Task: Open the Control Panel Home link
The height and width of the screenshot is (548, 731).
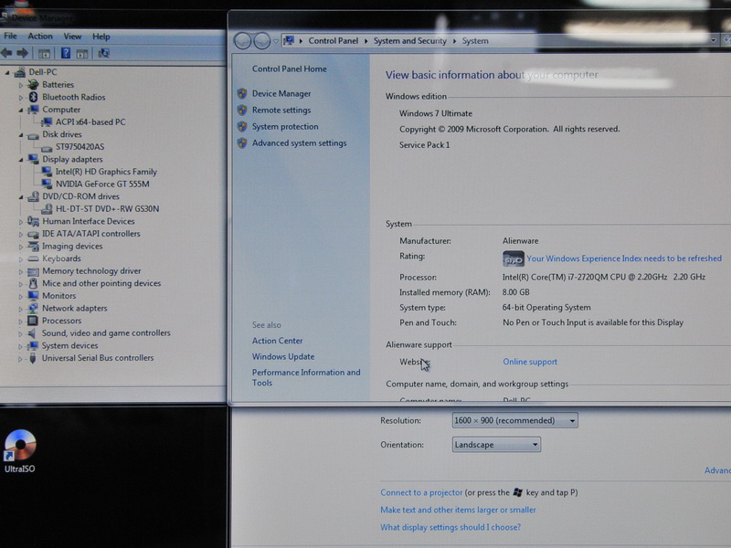Action: (x=290, y=68)
